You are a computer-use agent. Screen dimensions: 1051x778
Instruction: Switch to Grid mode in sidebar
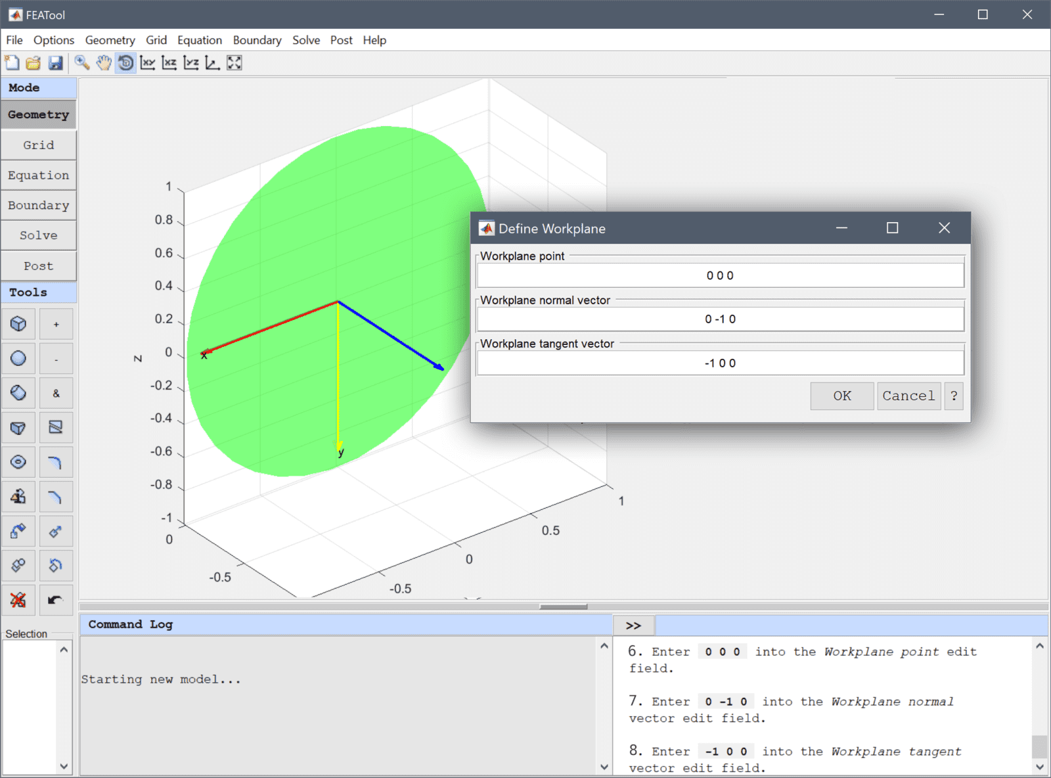pos(39,145)
